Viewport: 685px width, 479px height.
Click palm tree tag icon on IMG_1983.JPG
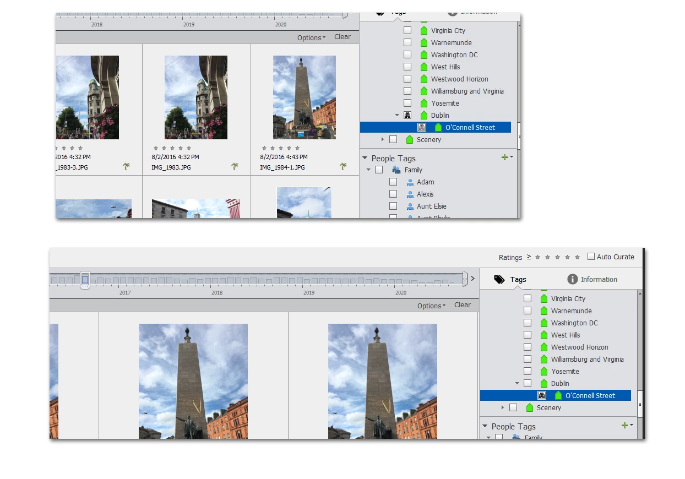point(235,166)
